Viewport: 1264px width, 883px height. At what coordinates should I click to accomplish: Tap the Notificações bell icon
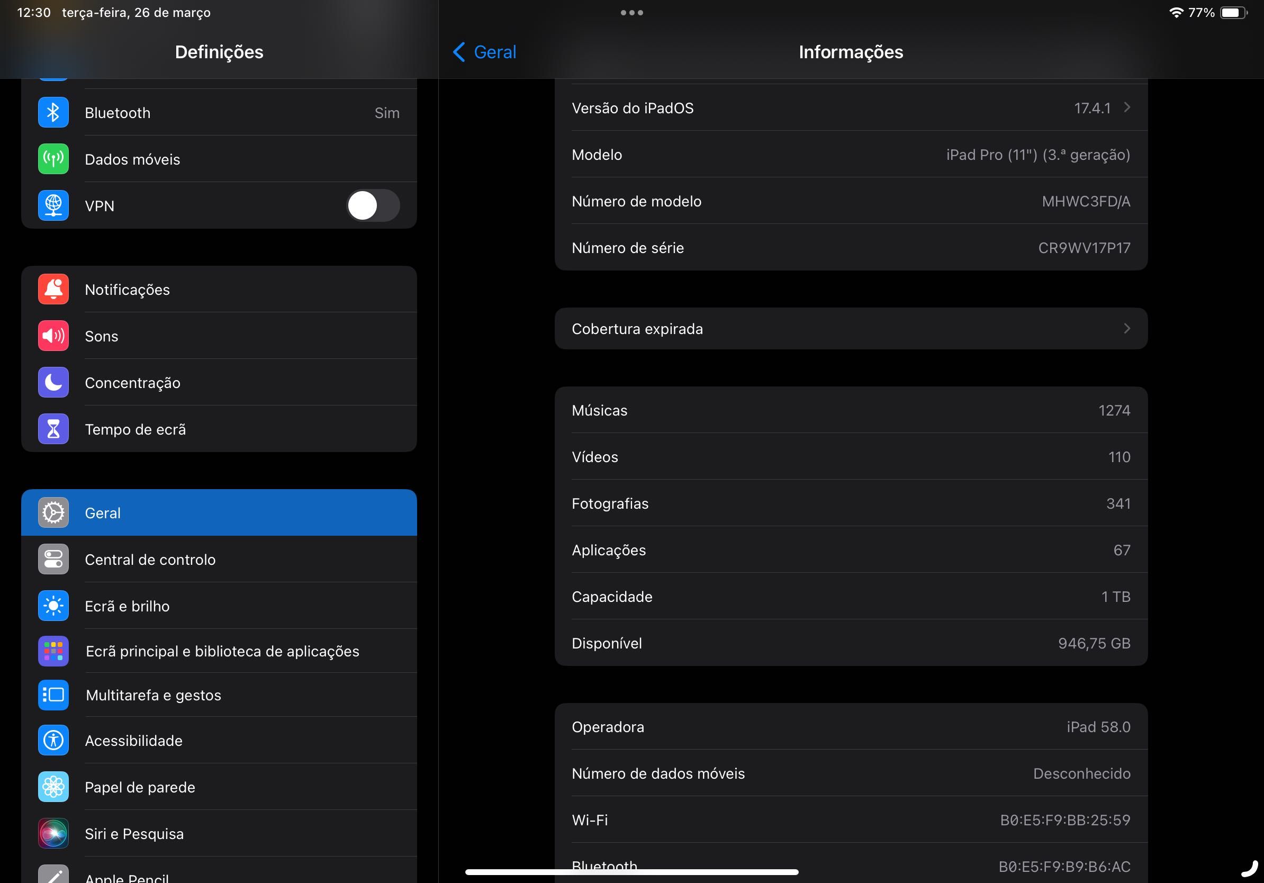point(53,289)
